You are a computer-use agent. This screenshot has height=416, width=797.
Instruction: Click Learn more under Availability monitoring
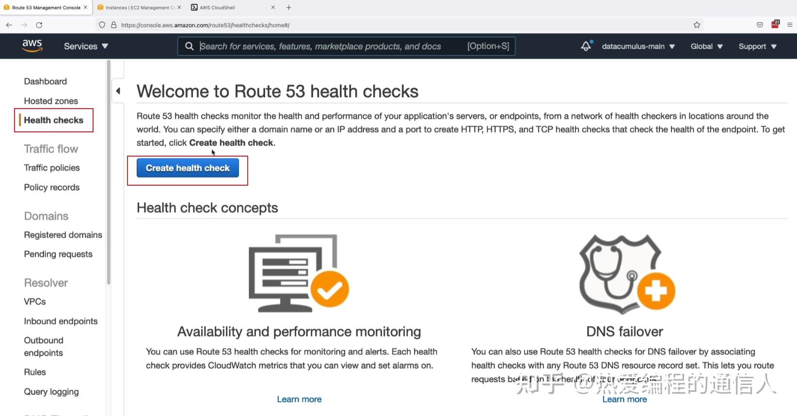coord(299,399)
